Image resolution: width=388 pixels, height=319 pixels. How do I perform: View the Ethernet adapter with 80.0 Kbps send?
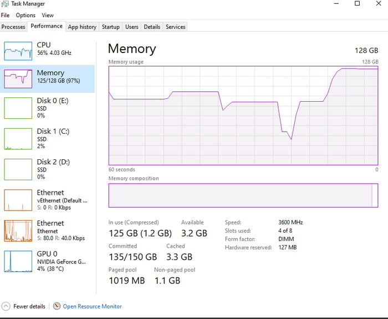(18, 231)
